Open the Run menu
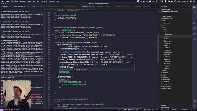The width and height of the screenshot is (197, 111). 38,1
